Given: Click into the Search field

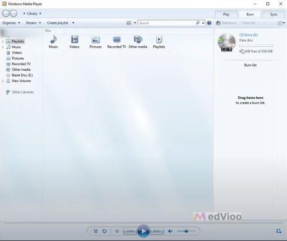Looking at the screenshot, I should pos(166,23).
